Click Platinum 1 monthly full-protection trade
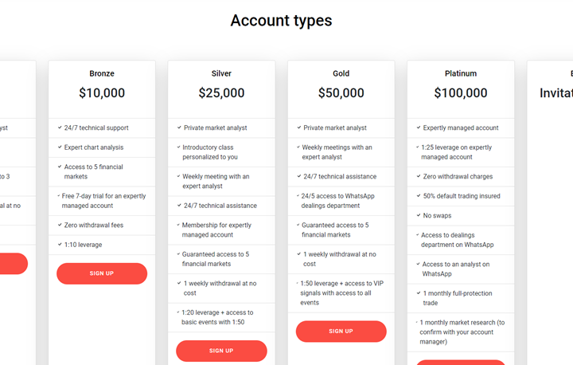573x365 pixels. pos(456,298)
